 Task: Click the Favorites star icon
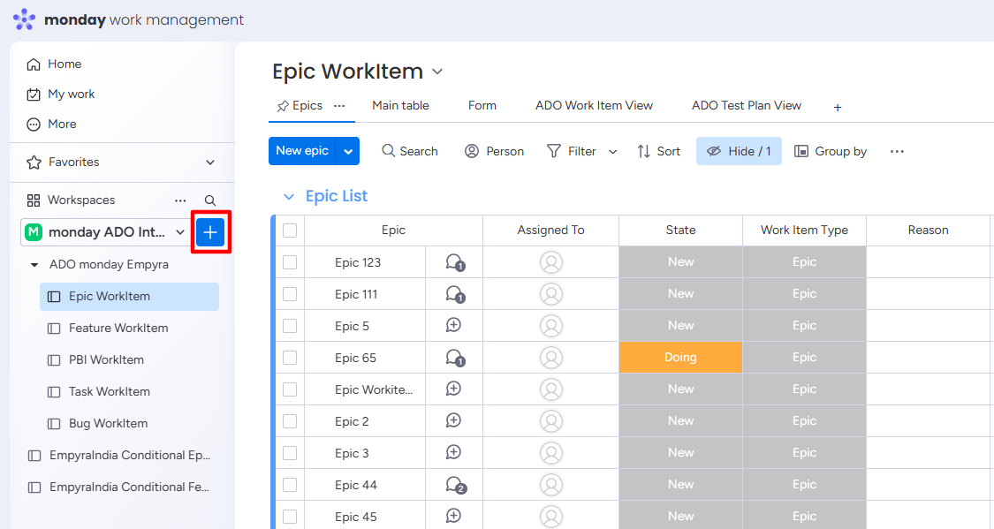(x=34, y=162)
